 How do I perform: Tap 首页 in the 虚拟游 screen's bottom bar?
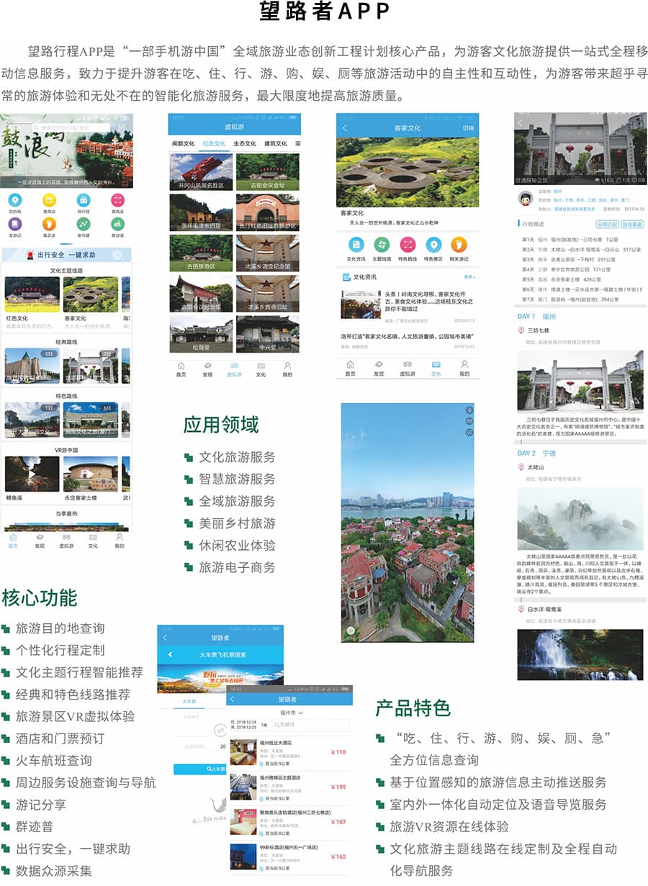tap(181, 369)
